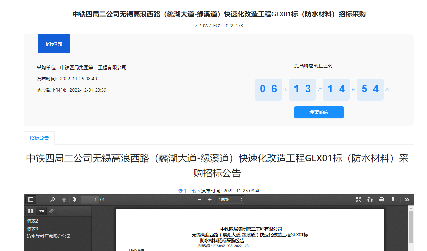Show attachments in the sidebar
The height and width of the screenshot is (251, 427).
coord(52,211)
